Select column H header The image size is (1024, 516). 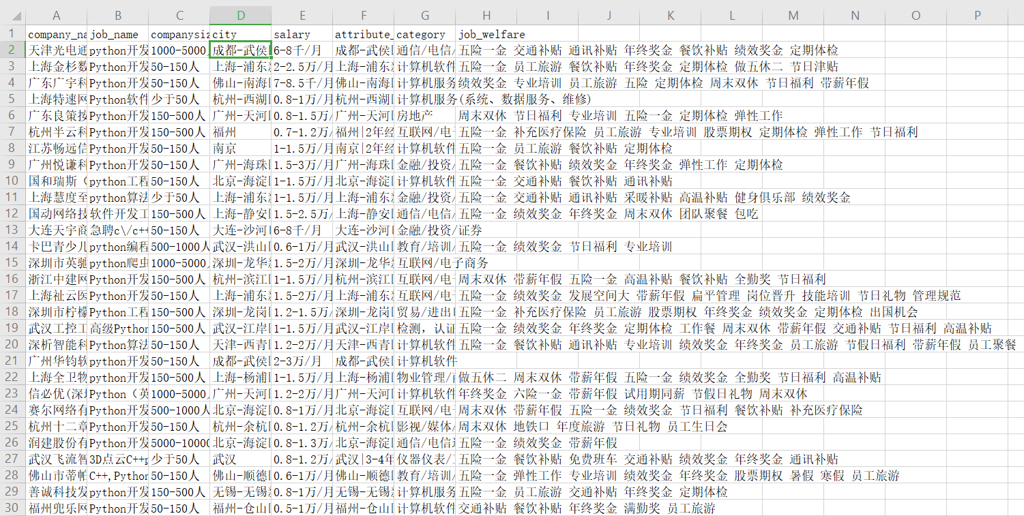coord(486,16)
